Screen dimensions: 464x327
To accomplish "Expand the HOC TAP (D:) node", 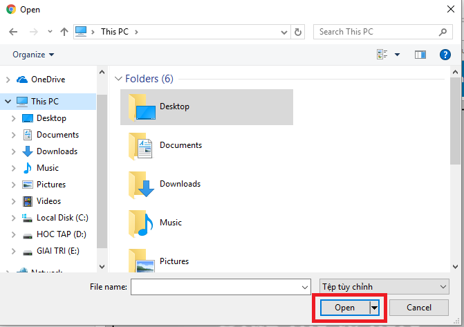I will (13, 234).
